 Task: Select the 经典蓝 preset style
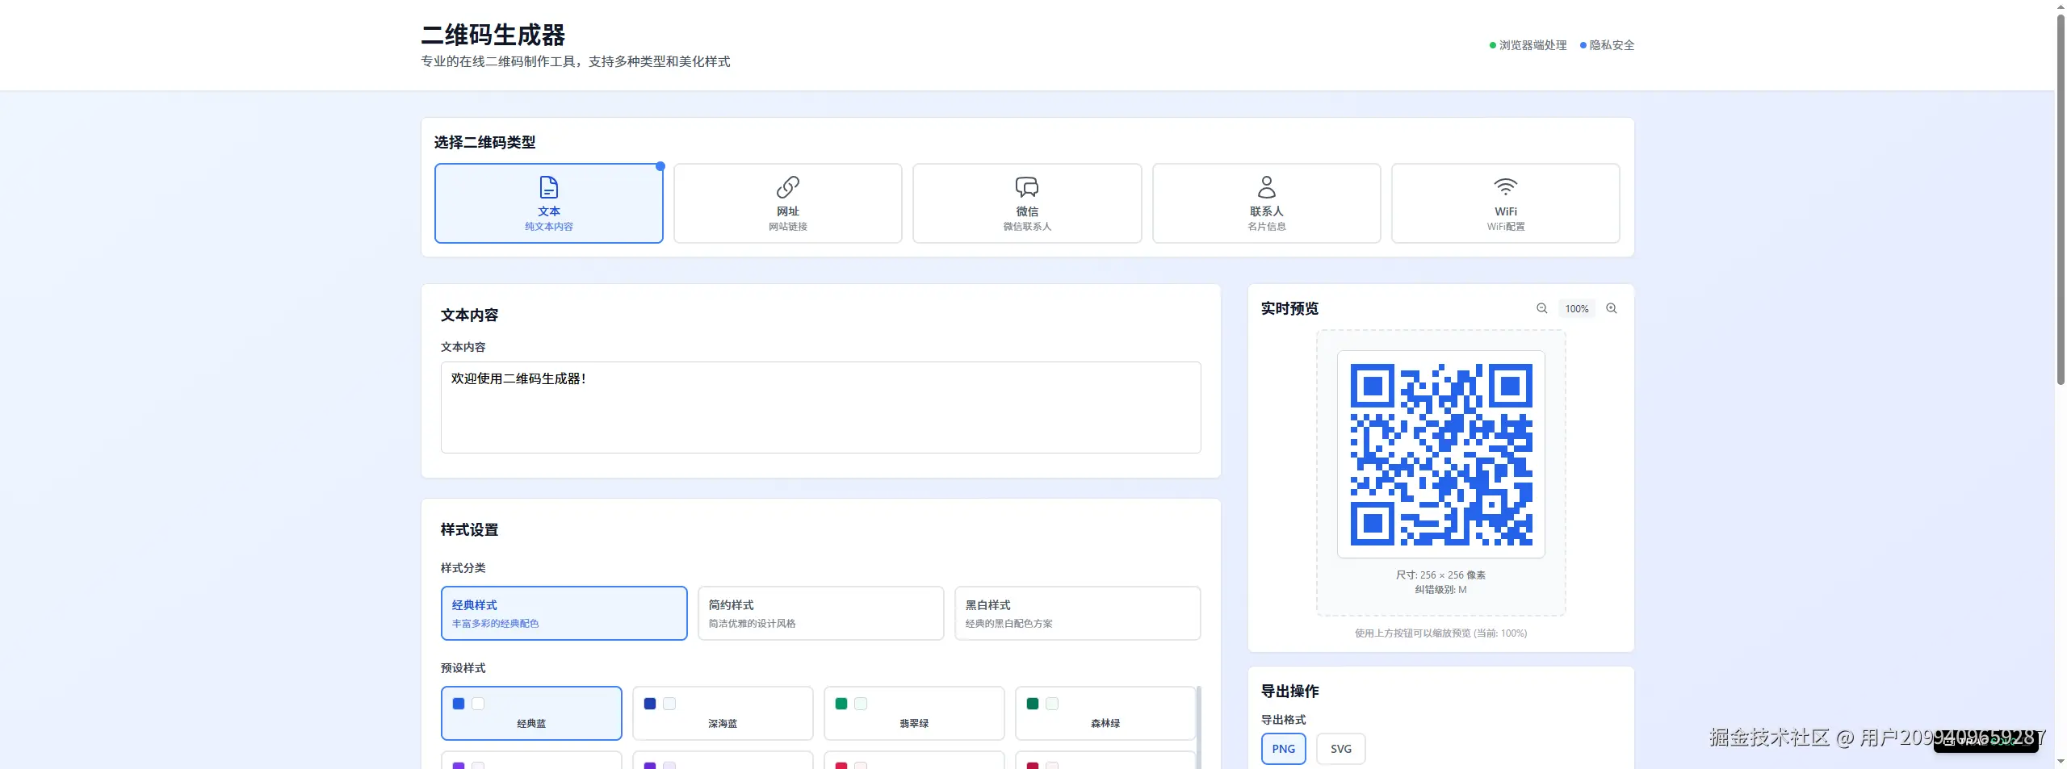531,713
